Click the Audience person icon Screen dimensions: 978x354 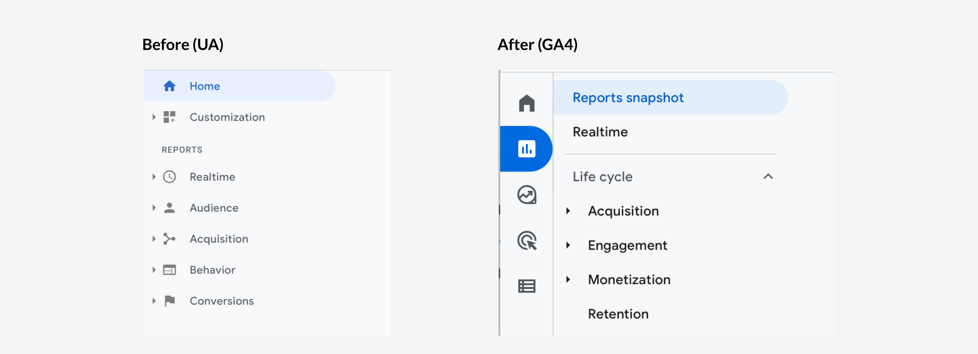point(169,208)
